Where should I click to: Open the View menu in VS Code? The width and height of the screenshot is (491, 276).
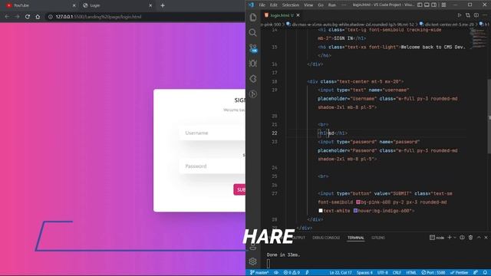(308, 5)
